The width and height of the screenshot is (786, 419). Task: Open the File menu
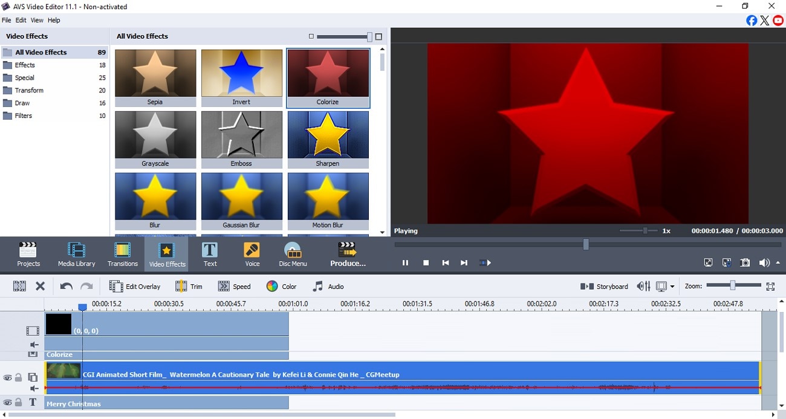[x=6, y=20]
